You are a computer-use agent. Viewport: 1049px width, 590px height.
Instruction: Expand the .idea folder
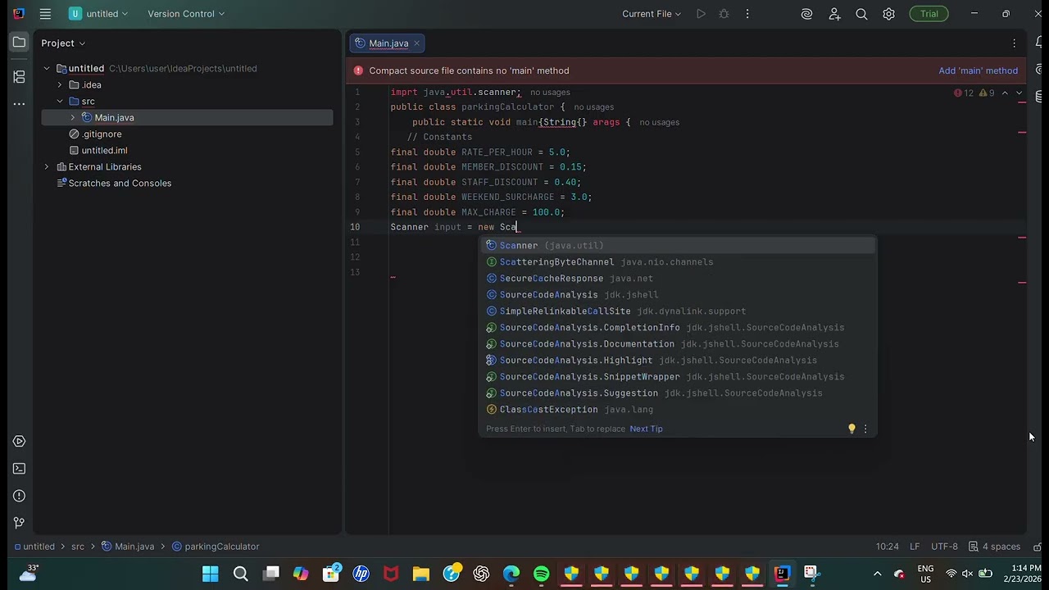pos(60,85)
